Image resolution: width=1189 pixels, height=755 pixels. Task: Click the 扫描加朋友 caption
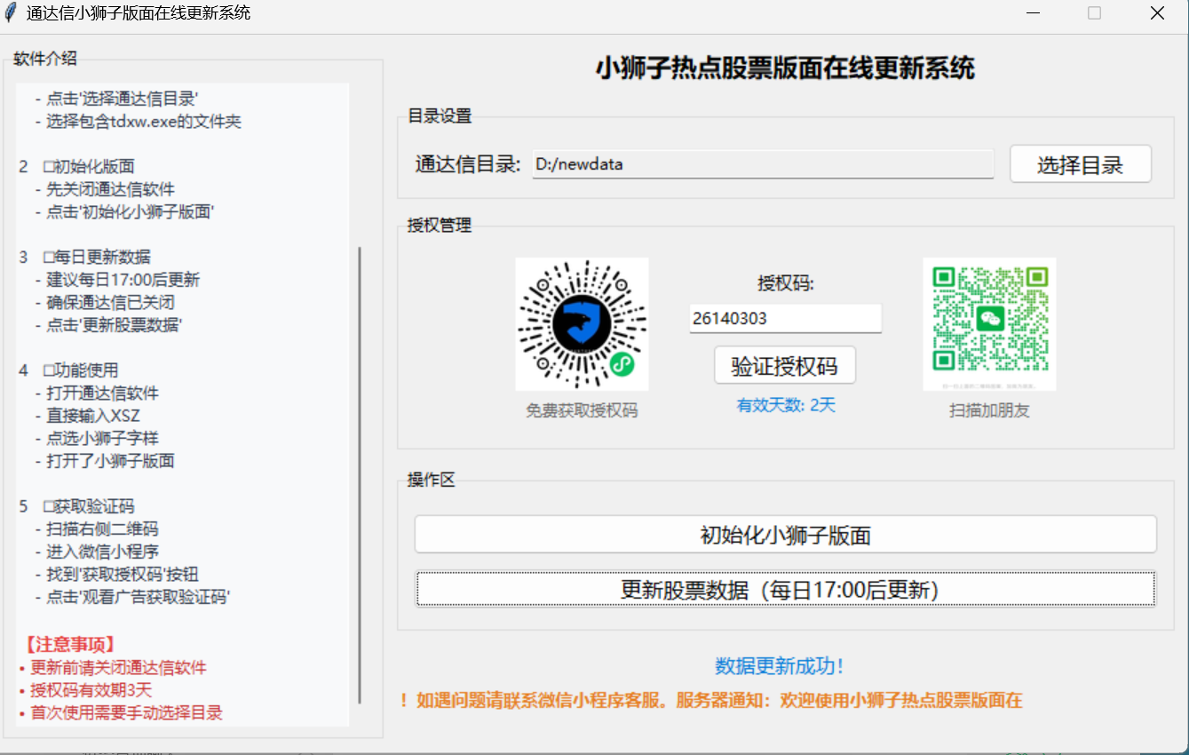989,410
